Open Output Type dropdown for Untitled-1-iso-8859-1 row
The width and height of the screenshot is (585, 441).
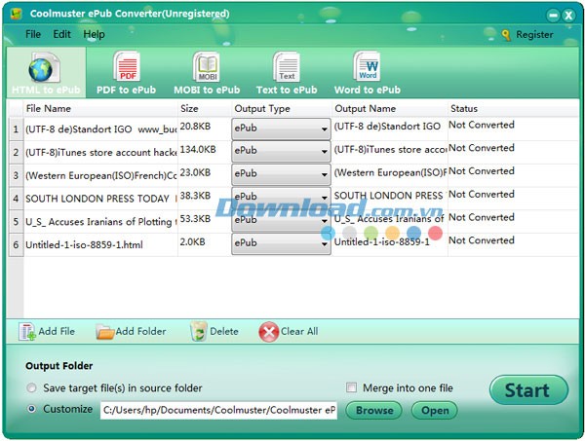point(281,243)
